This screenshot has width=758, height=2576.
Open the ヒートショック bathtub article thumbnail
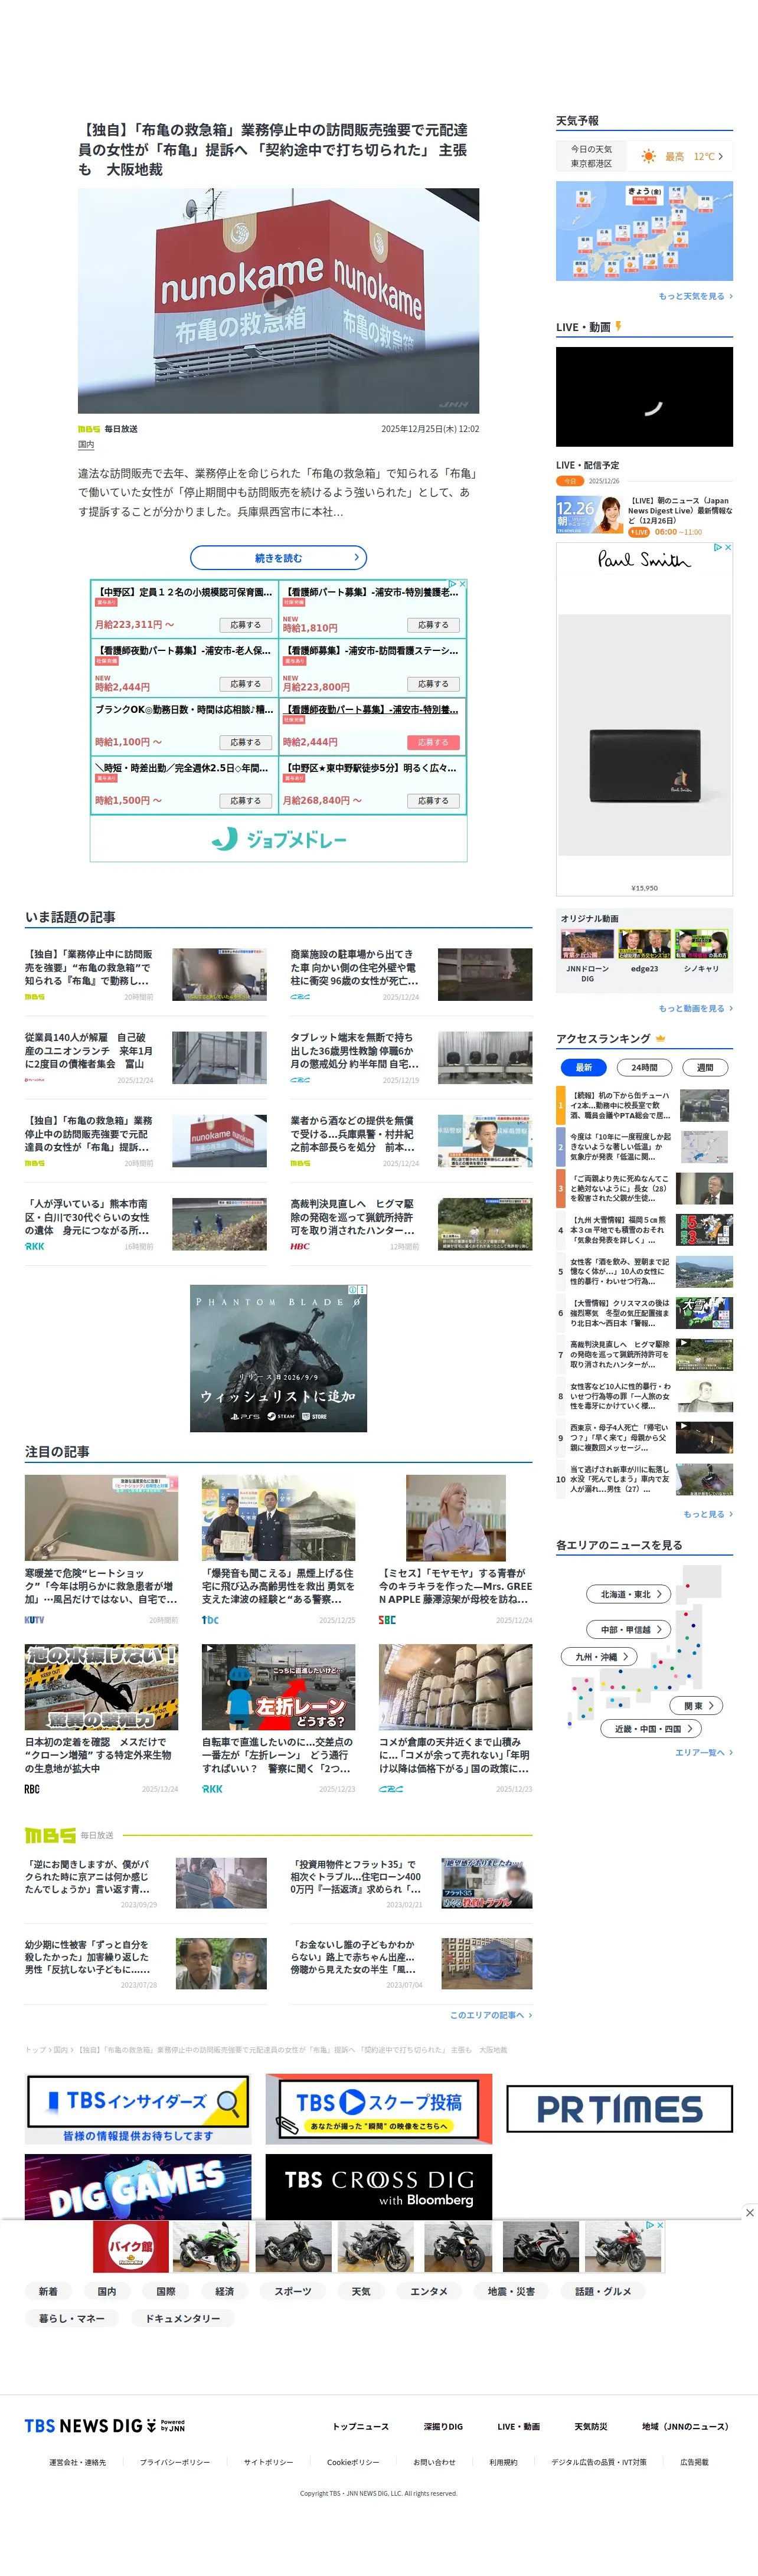pyautogui.click(x=101, y=1517)
